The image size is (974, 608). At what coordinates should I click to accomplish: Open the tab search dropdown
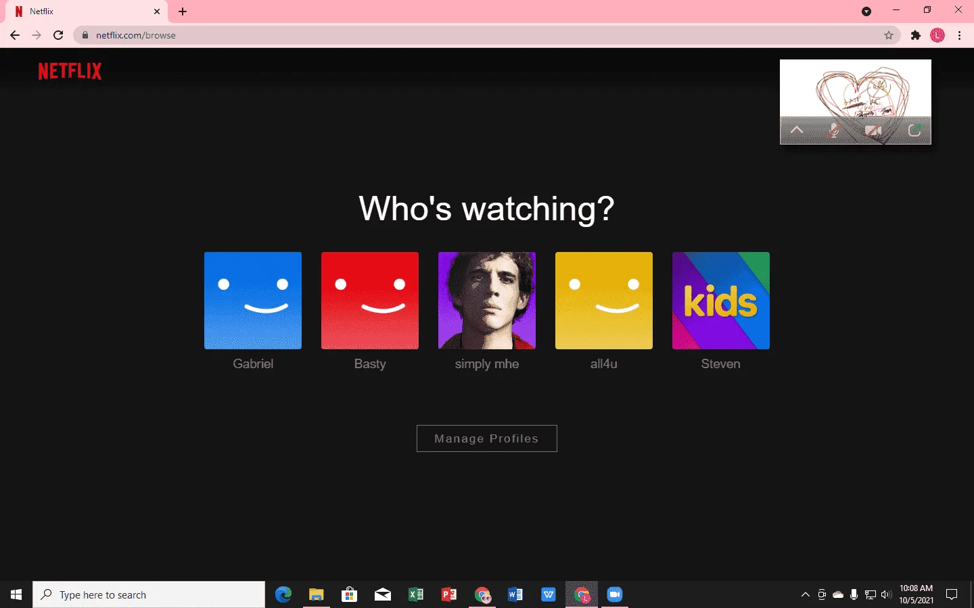(866, 11)
